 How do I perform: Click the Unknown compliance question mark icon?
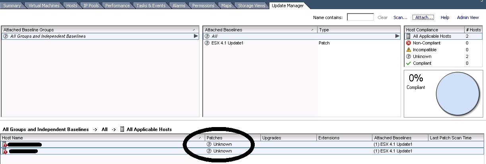pyautogui.click(x=409, y=56)
